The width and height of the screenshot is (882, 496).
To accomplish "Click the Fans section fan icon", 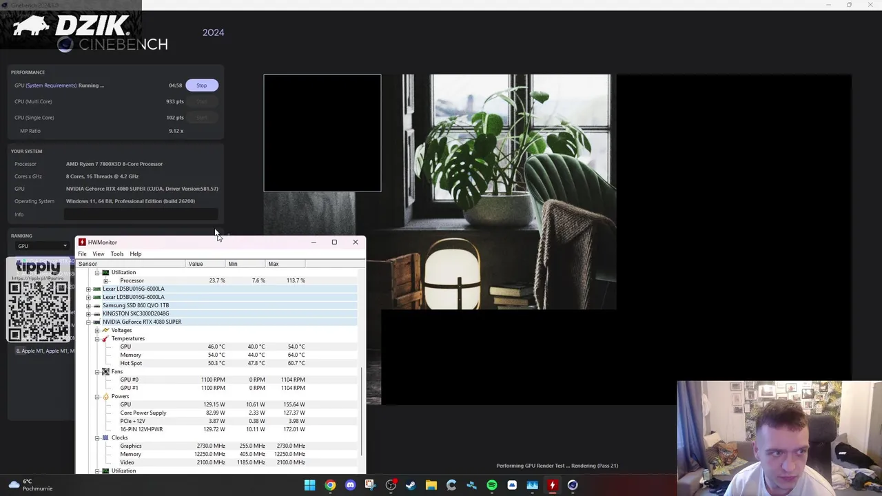I will click(x=105, y=372).
